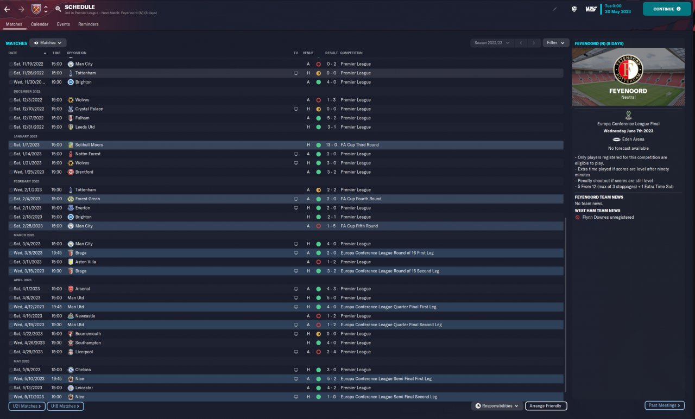The image size is (695, 419).
Task: Open the West Ham club badge
Action: [36, 9]
